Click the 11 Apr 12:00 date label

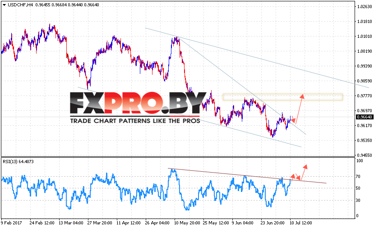[x=129, y=223]
